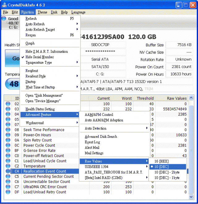This screenshot has height=204, width=198.
Task: Click the status orb next to Load/Unload Retry Count
Action: click(x=8, y=192)
